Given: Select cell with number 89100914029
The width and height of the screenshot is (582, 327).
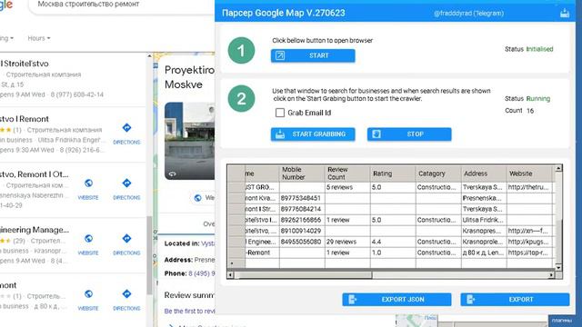Looking at the screenshot, I should (302, 231).
